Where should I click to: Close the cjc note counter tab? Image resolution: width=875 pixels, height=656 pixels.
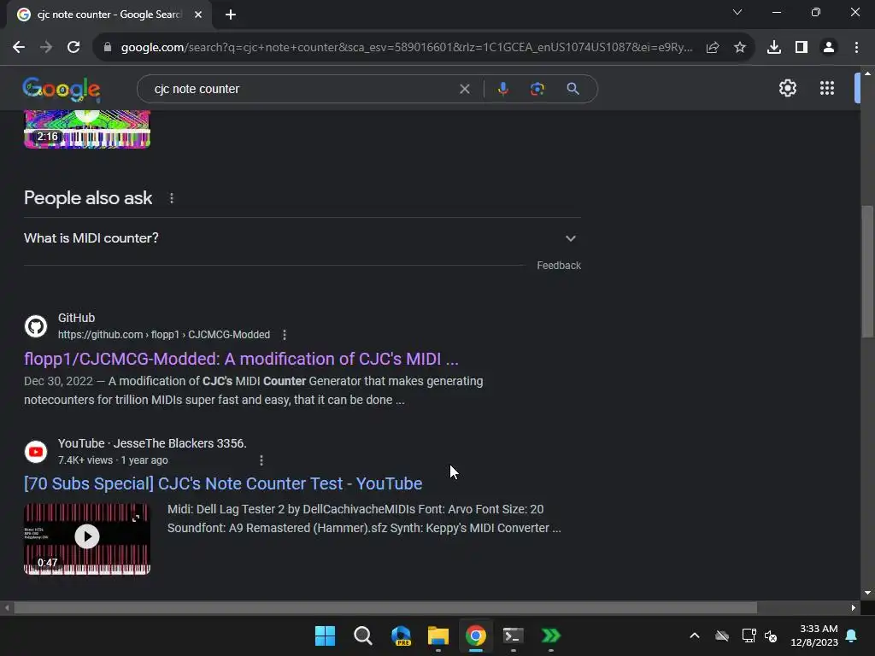(x=198, y=15)
